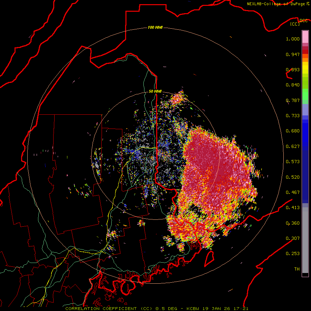Image resolution: width=311 pixels, height=311 pixels.
Task: Click the DCC label above the color scale
Action: (303, 21)
